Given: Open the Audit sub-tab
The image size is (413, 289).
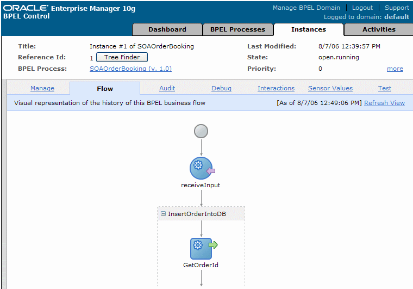Looking at the screenshot, I should pos(167,88).
